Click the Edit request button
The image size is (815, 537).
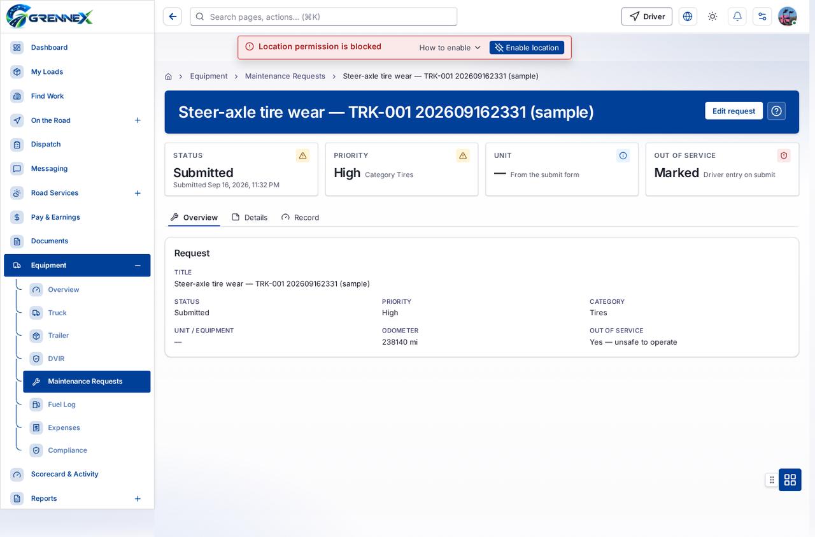[x=733, y=111]
